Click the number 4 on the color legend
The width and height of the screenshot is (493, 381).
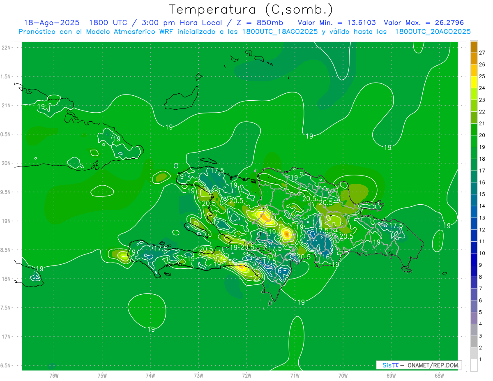481,324
